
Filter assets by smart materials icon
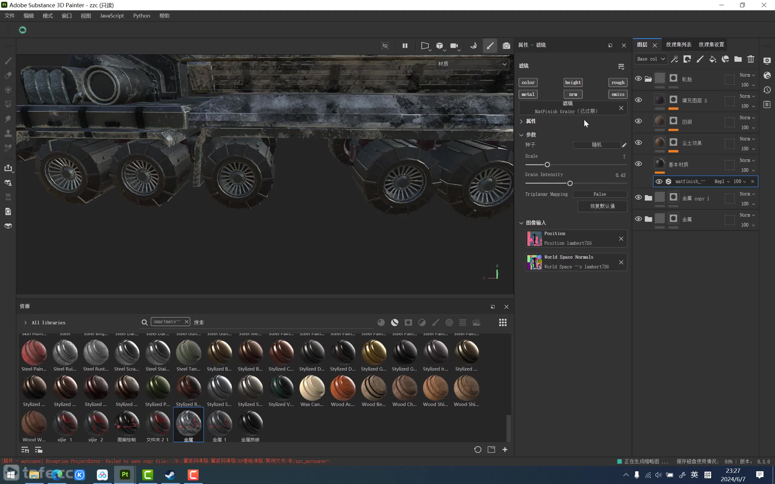tap(394, 322)
